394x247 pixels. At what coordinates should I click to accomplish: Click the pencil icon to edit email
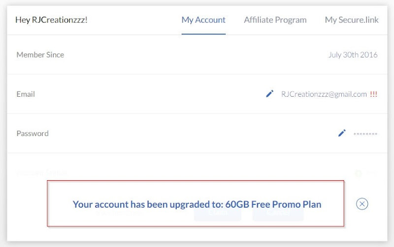click(x=269, y=94)
